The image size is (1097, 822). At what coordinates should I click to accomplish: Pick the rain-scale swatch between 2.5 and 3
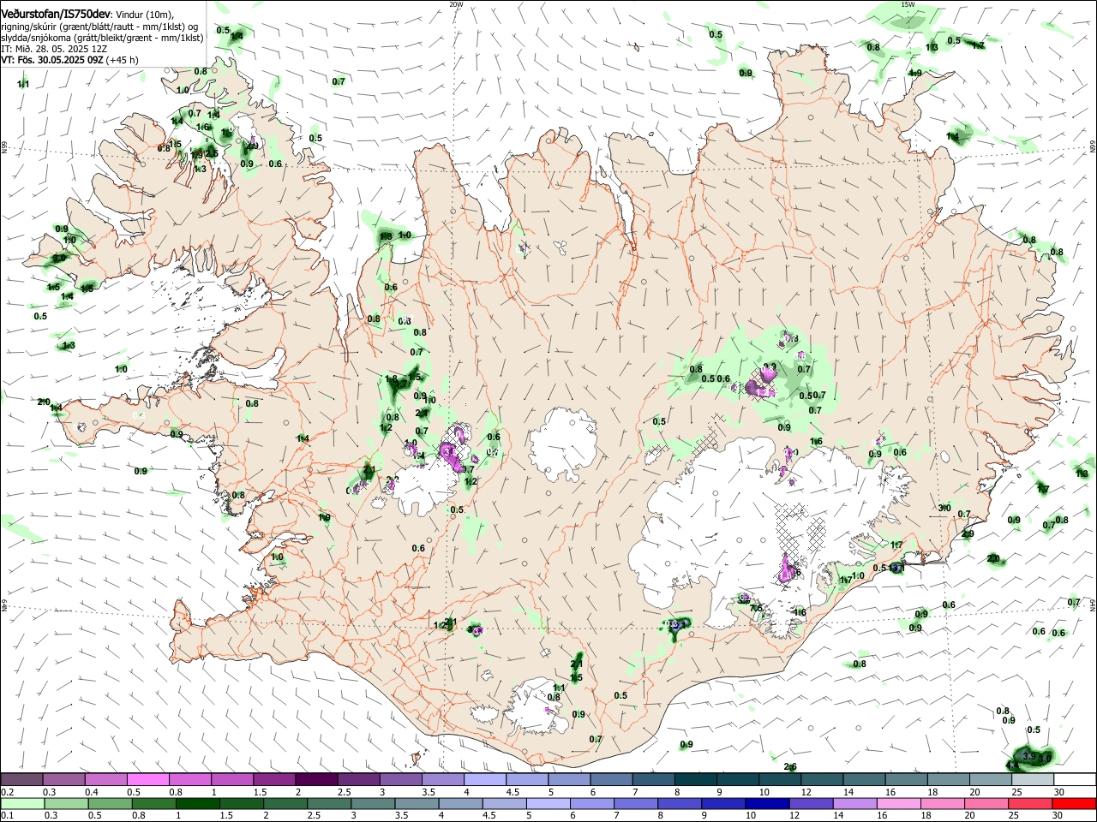pyautogui.click(x=328, y=803)
